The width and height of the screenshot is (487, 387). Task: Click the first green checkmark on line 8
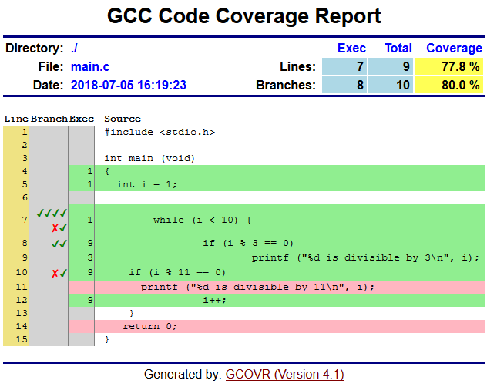pos(55,244)
